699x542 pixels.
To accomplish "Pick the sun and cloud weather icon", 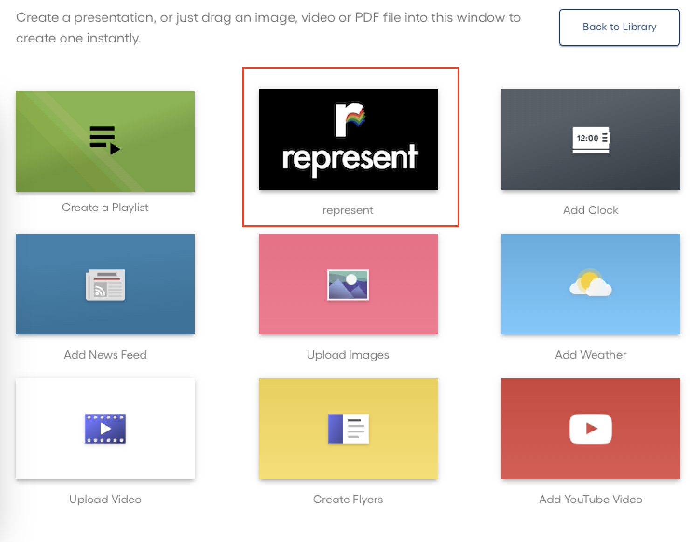I will [x=590, y=283].
